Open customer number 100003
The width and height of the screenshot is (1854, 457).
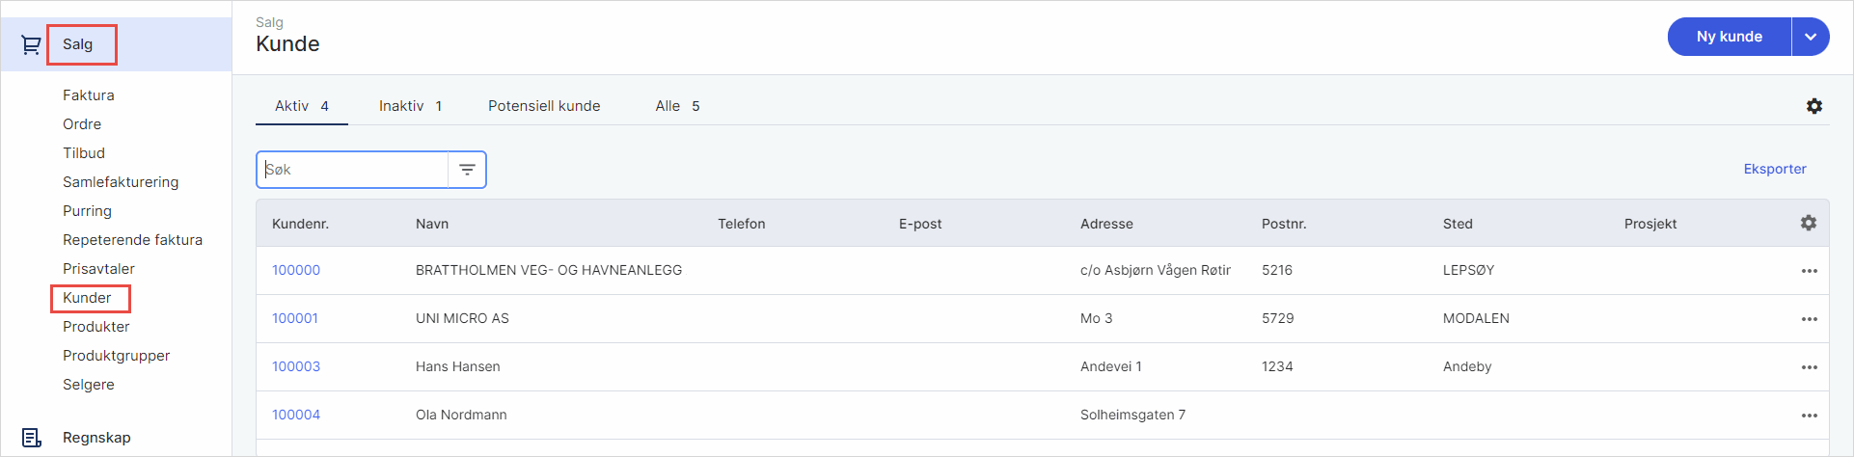296,366
